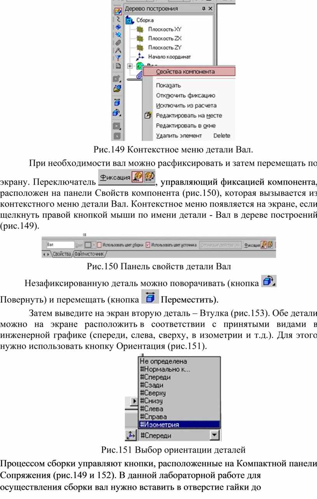Click the grey create-part icon with arrow
The height and width of the screenshot is (499, 317).
point(117,79)
